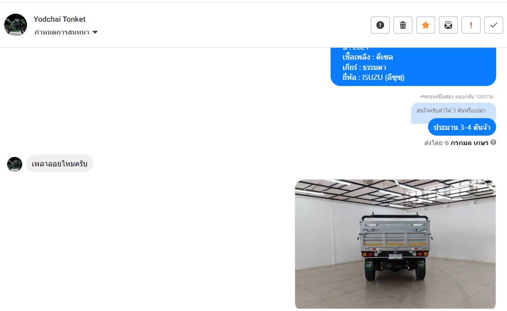Click the badge icon after ส่งโดย
The width and height of the screenshot is (507, 311).
click(x=446, y=143)
